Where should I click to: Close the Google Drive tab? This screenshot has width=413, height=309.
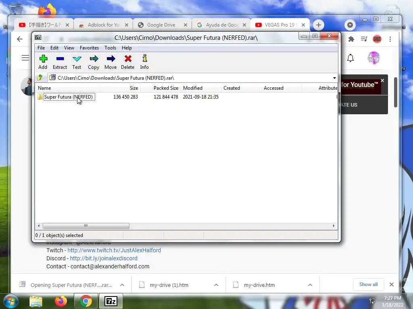click(x=186, y=25)
